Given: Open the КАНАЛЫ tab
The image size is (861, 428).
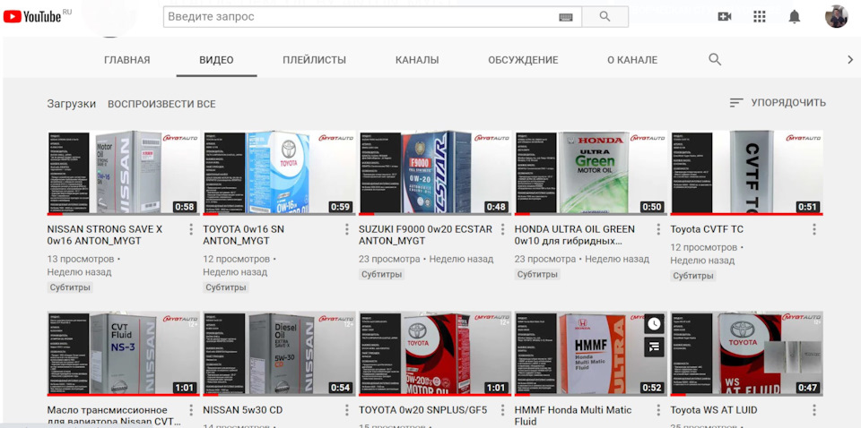Looking at the screenshot, I should (417, 60).
